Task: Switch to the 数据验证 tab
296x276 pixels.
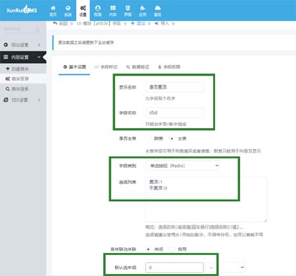Action: click(137, 67)
